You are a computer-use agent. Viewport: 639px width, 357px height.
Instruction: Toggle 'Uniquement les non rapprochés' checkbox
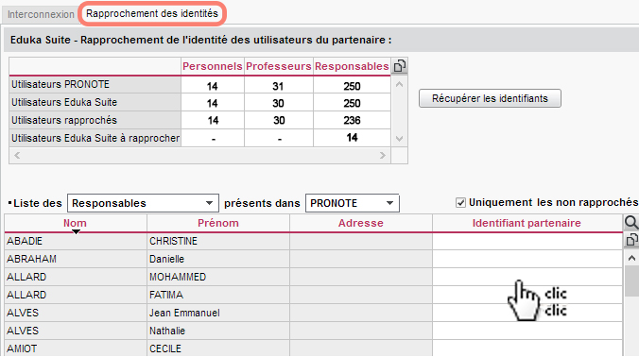click(460, 203)
